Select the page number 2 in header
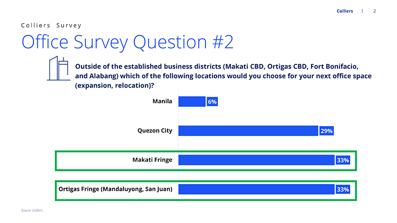397x223 pixels. coord(374,11)
